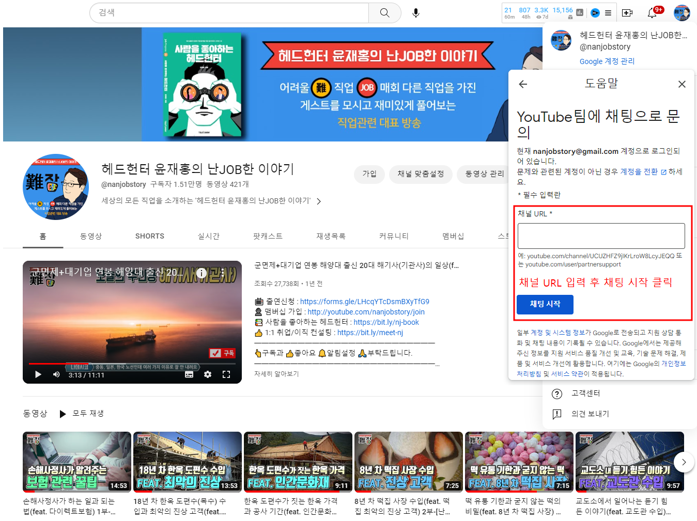Click the 채팅 시작 button
Viewport: 697px width, 521px height.
coord(545,305)
